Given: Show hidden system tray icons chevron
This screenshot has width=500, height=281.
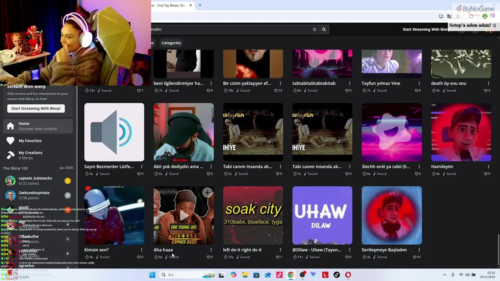Looking at the screenshot, I should coord(445,275).
